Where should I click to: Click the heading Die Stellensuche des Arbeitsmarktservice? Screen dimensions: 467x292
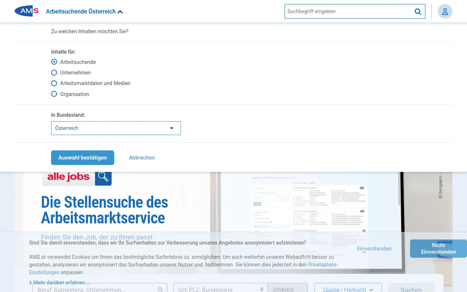105,210
